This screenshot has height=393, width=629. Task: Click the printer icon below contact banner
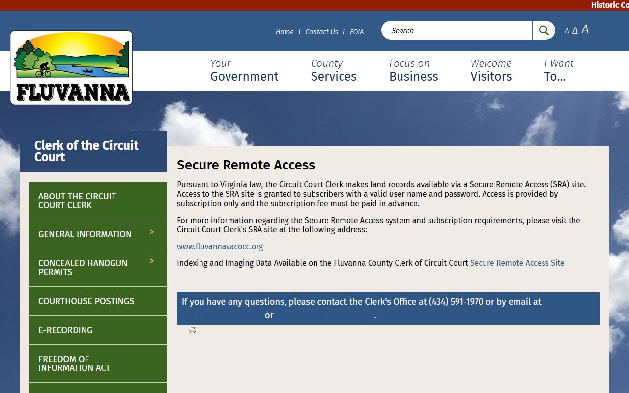[x=193, y=330]
